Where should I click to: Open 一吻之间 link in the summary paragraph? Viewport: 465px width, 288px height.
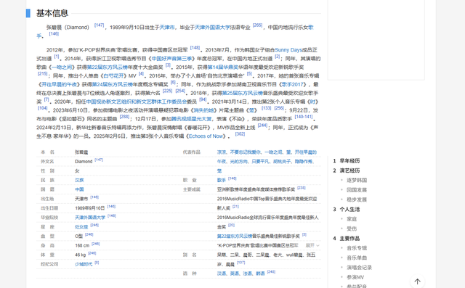coord(62,67)
